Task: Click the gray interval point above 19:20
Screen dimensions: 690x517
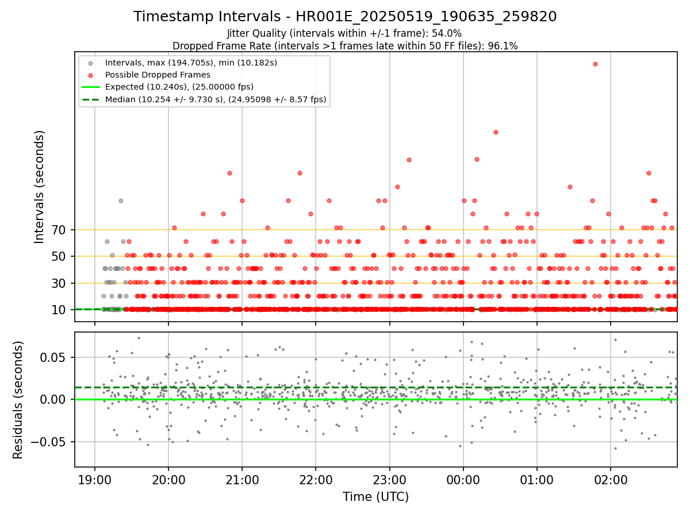Action: [x=121, y=200]
